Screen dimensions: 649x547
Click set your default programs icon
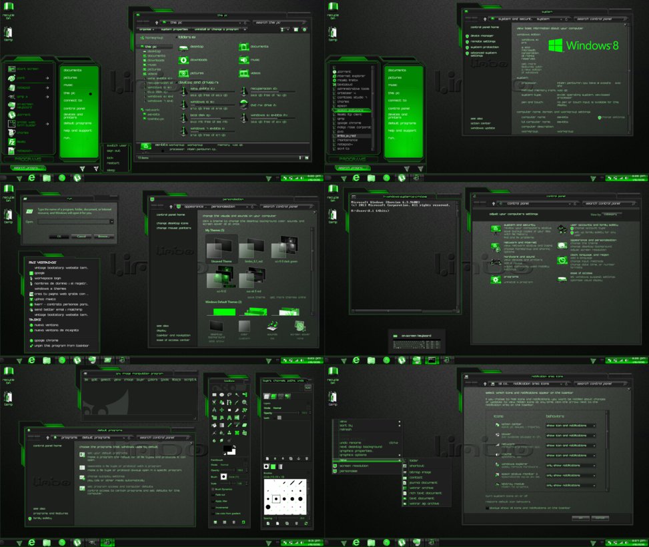pos(82,455)
